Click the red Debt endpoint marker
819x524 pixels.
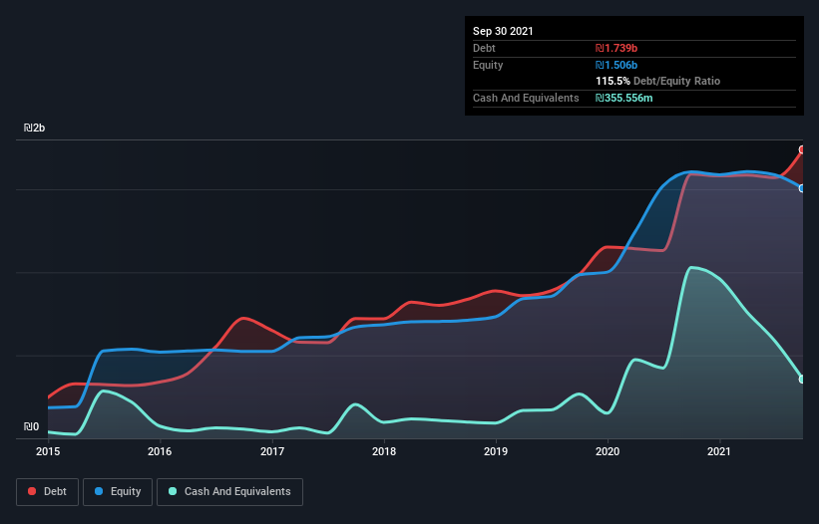point(802,149)
